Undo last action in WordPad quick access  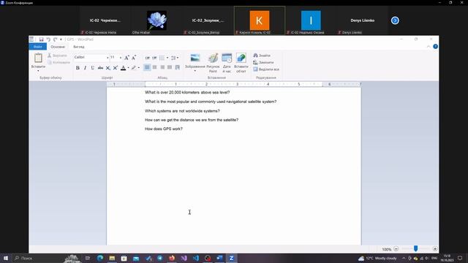click(48, 39)
